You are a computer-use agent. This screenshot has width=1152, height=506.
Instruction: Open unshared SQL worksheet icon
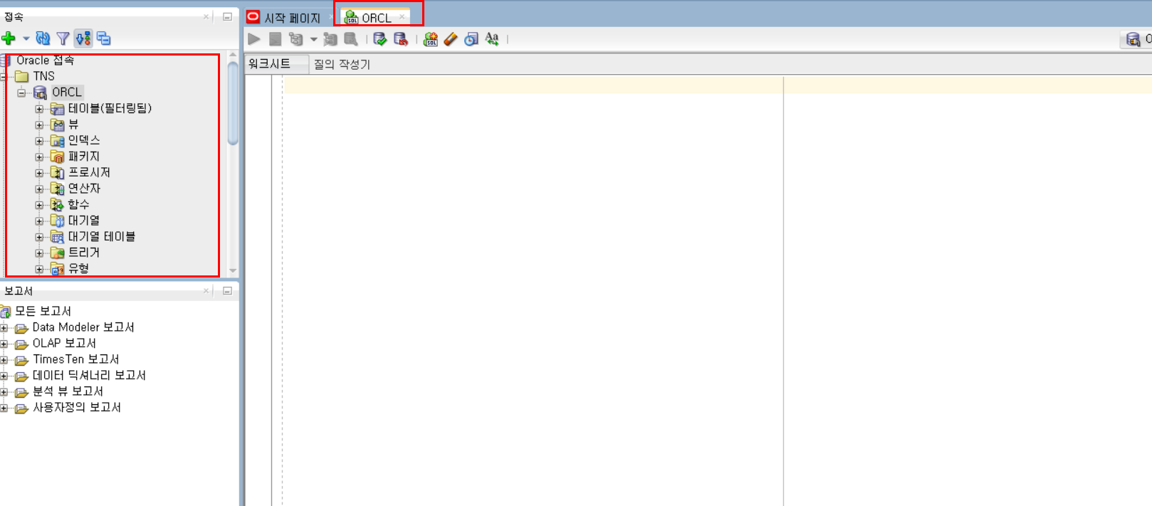point(430,39)
